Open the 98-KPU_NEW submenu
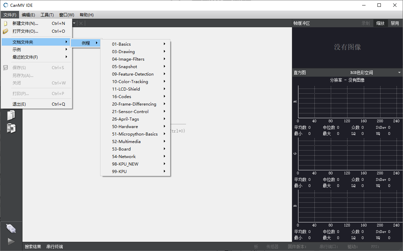This screenshot has height=251, width=403. coord(136,164)
